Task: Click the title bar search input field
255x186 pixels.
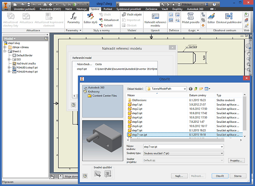Action: (139, 4)
